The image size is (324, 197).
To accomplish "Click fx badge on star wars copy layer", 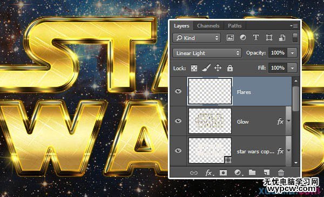I will pyautogui.click(x=280, y=151).
